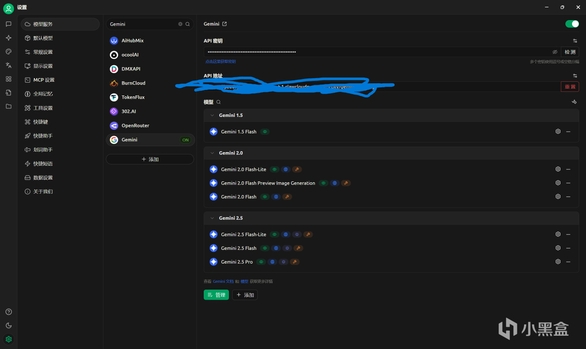The image size is (586, 349).
Task: Remove the Gemini 2.0 Flash model
Action: (x=568, y=196)
